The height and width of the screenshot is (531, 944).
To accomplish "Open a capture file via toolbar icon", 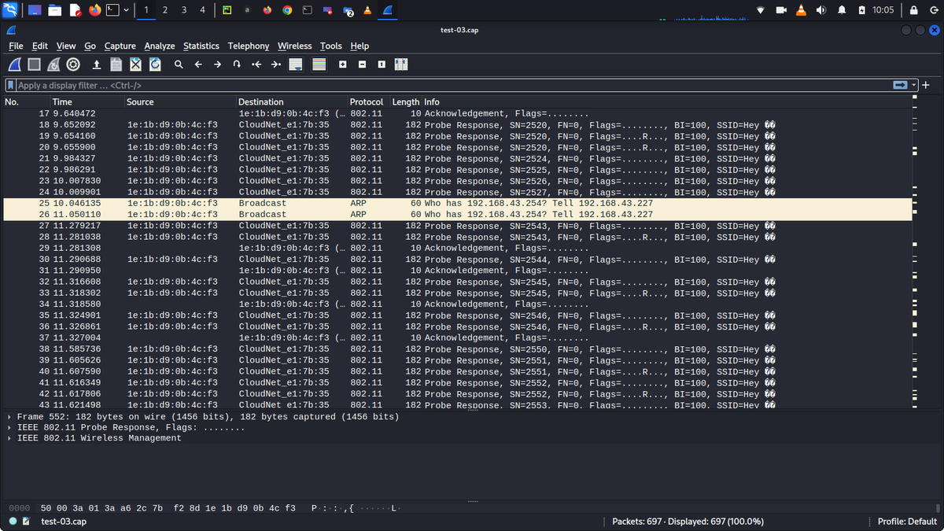I will (x=97, y=65).
